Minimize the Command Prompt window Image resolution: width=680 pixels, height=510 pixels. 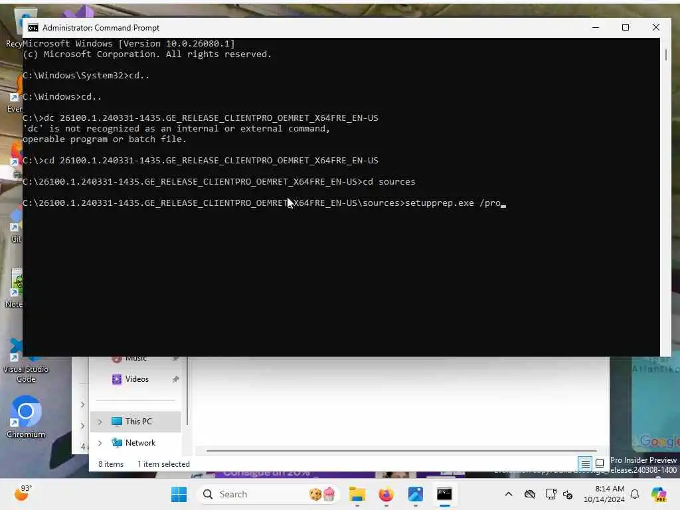click(x=596, y=27)
